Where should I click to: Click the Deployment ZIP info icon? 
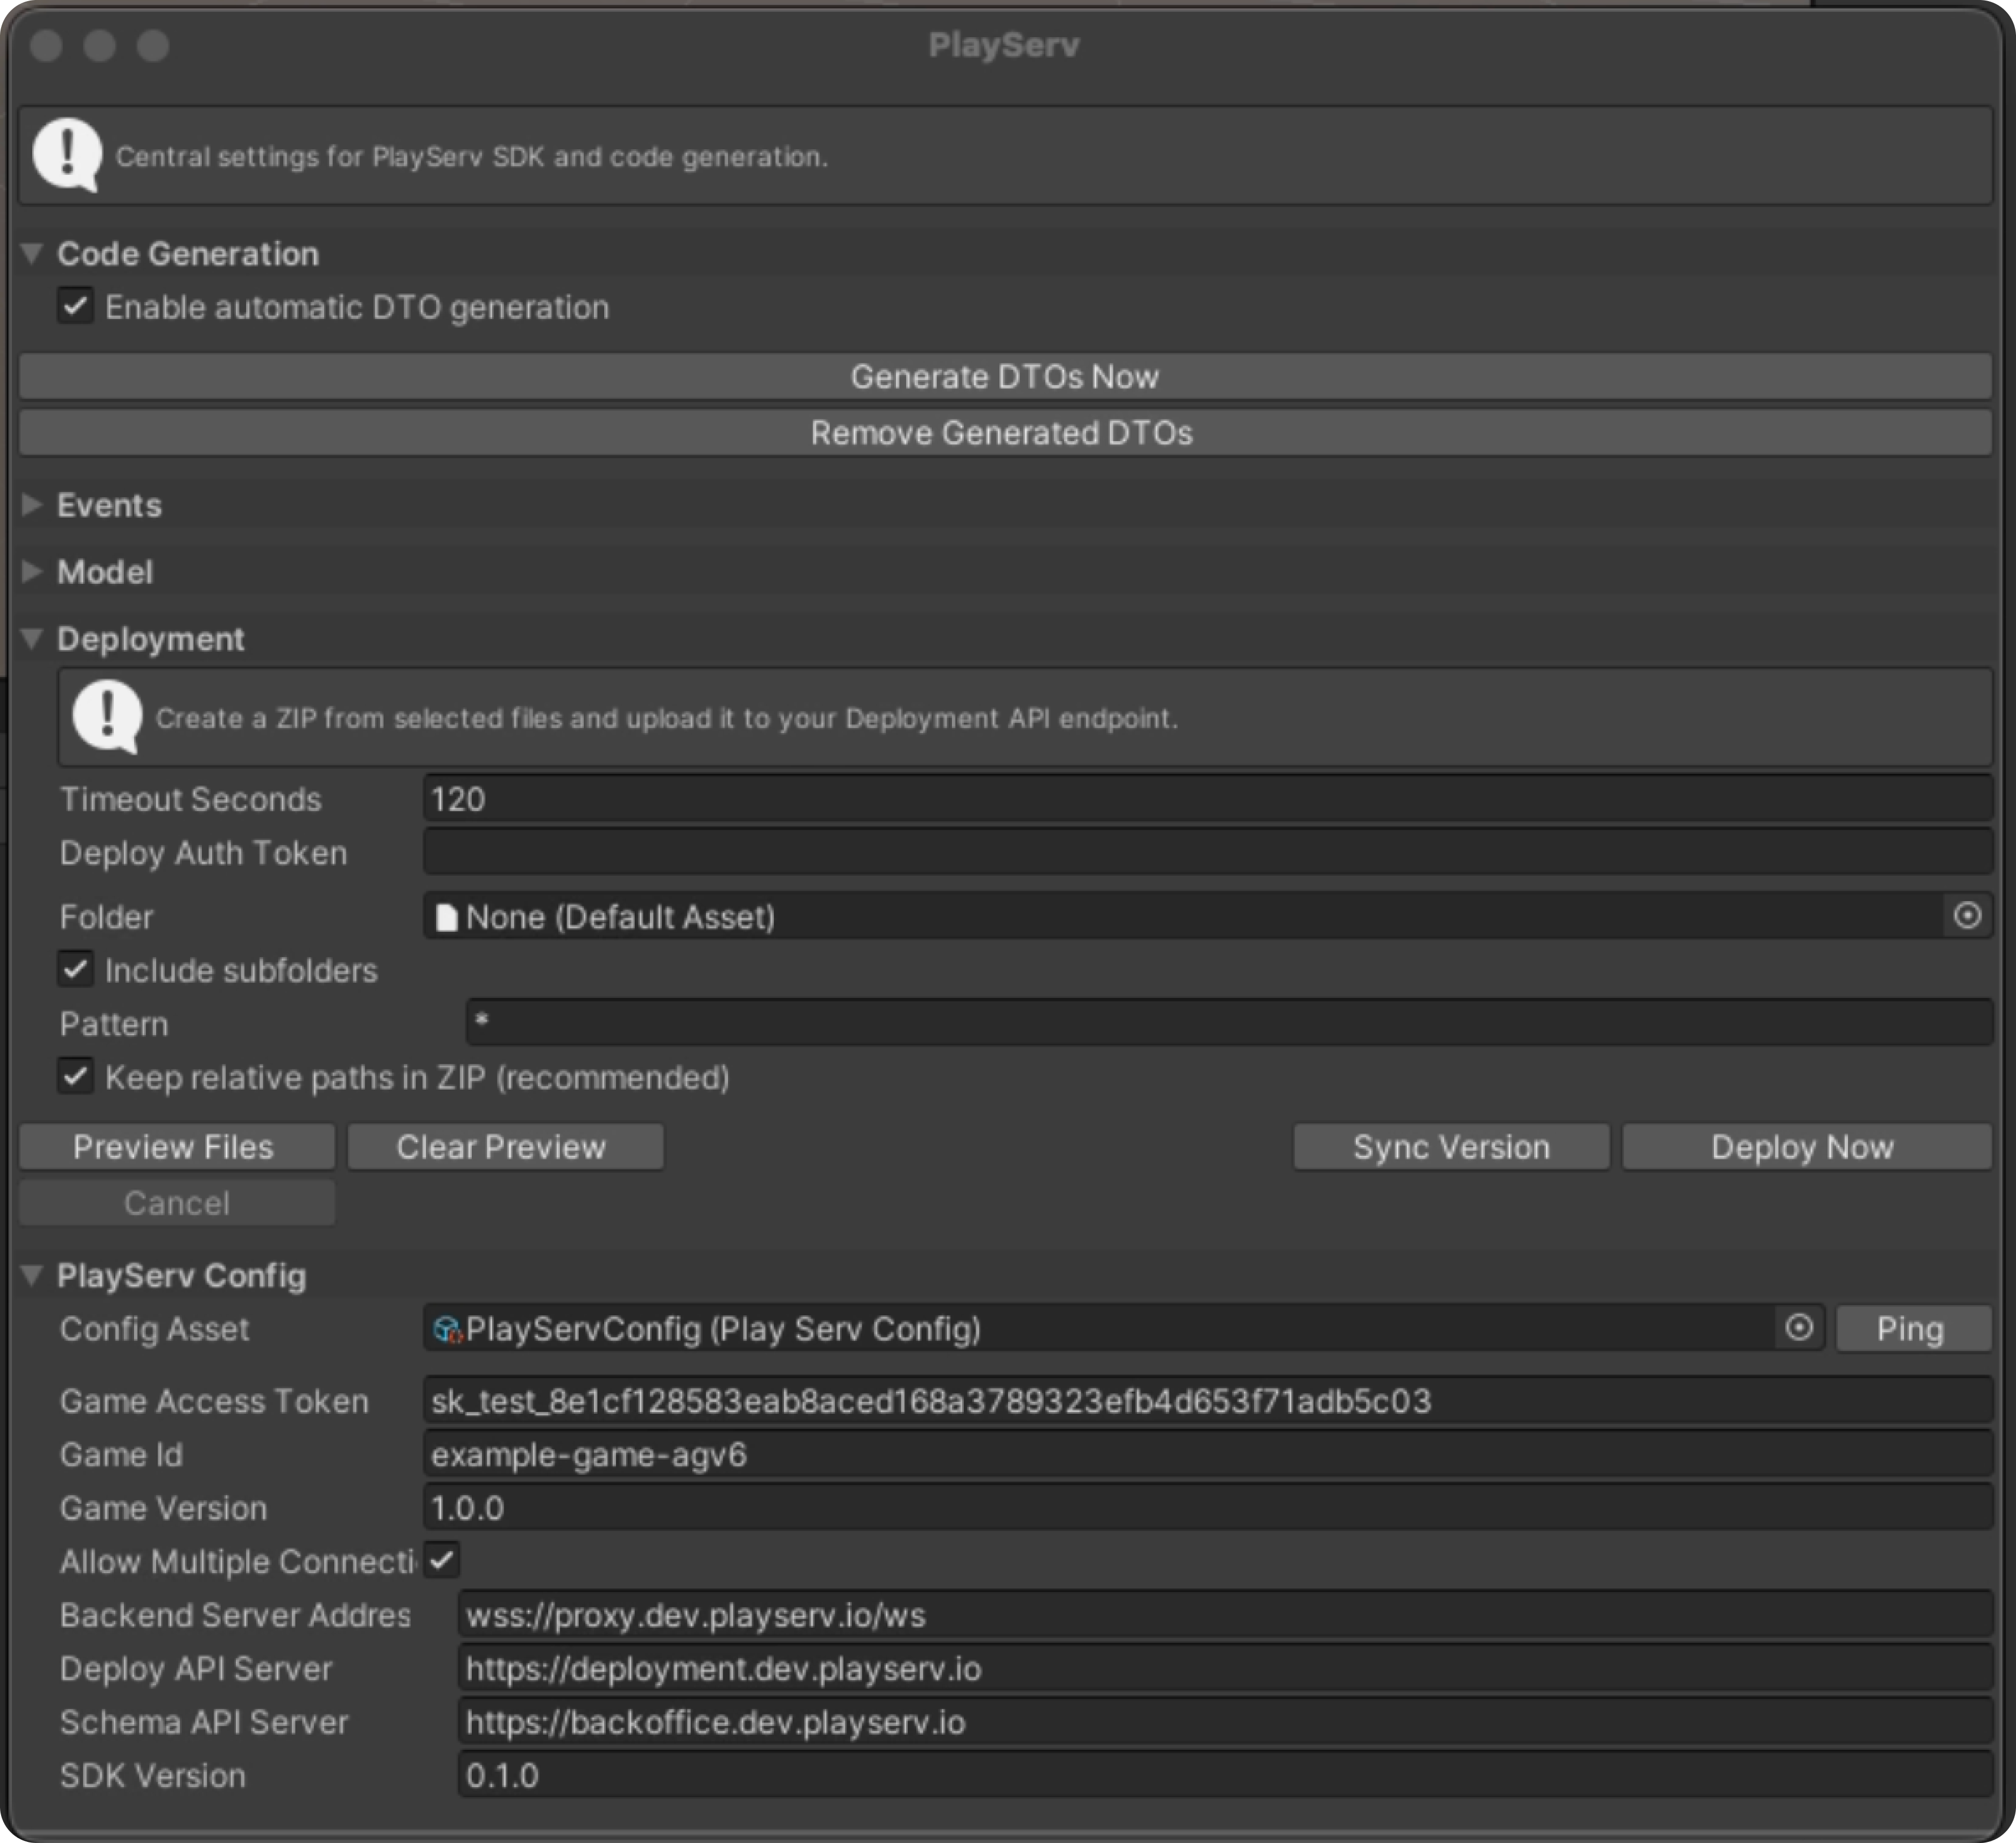pos(108,716)
